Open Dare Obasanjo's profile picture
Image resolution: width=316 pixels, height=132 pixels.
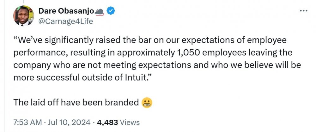(x=24, y=16)
